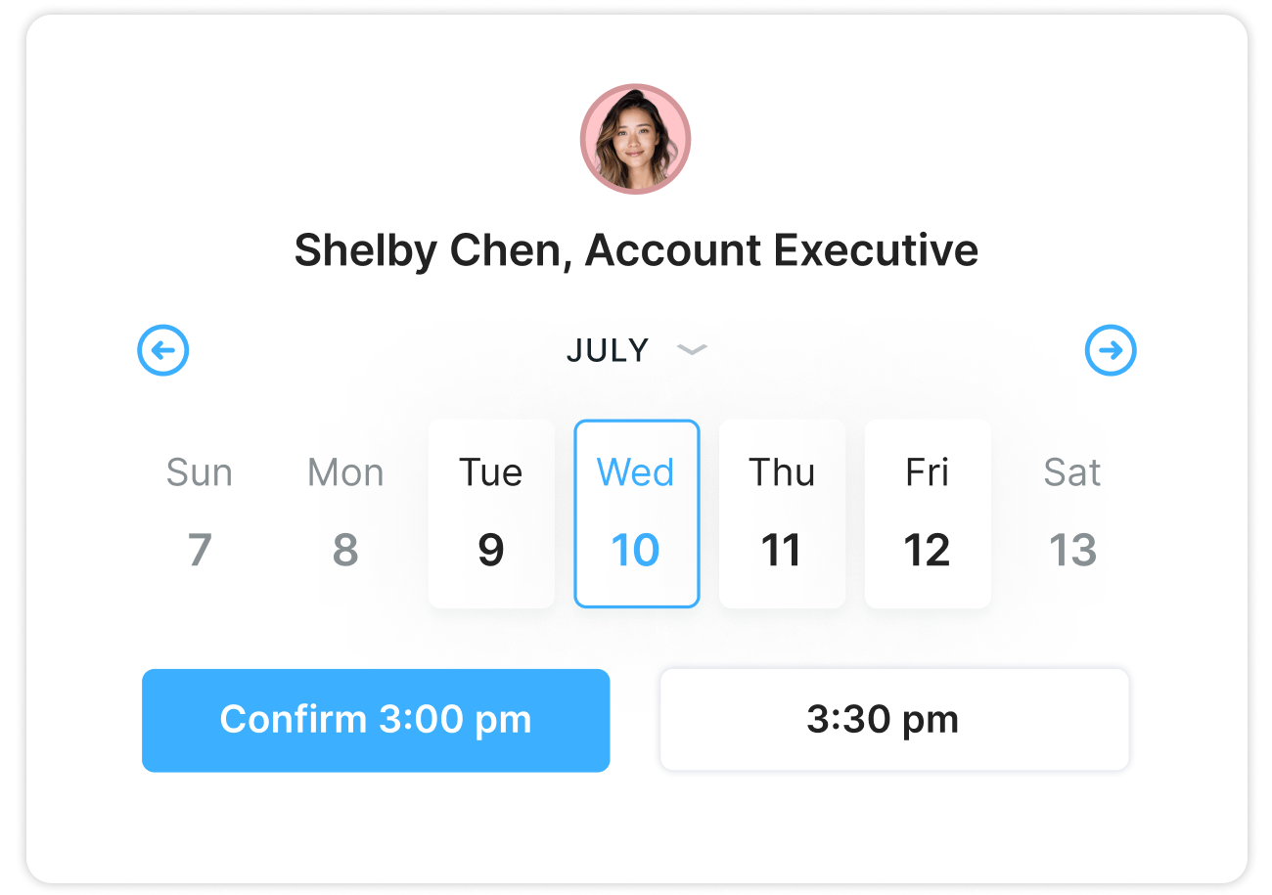The image size is (1272, 895).
Task: Select Tuesday the 9th
Action: point(491,514)
